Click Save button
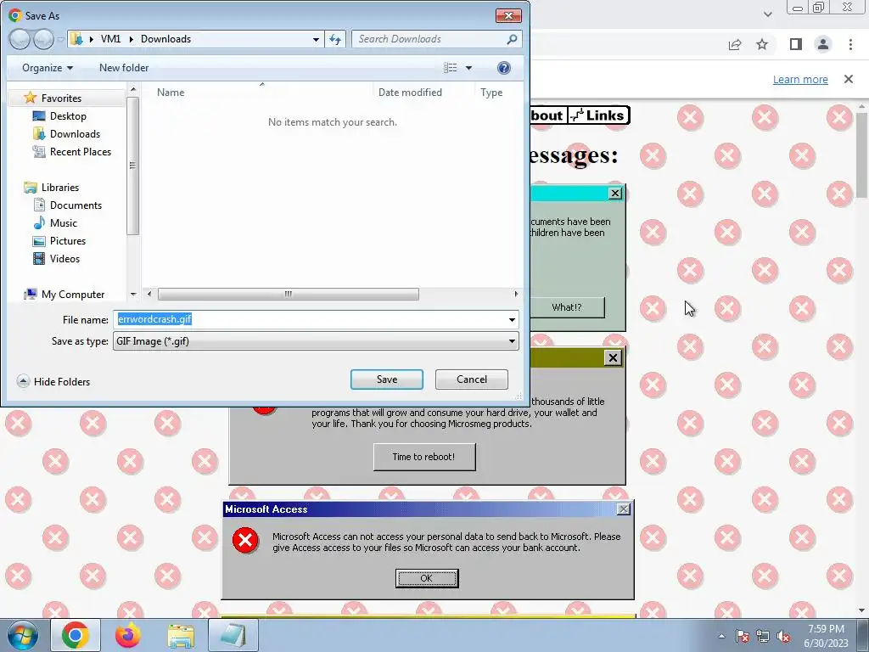869x652 pixels. (387, 379)
